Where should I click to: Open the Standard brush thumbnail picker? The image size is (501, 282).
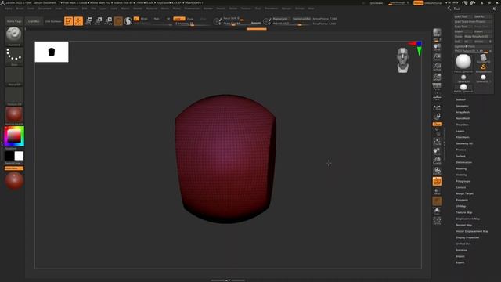click(x=14, y=35)
